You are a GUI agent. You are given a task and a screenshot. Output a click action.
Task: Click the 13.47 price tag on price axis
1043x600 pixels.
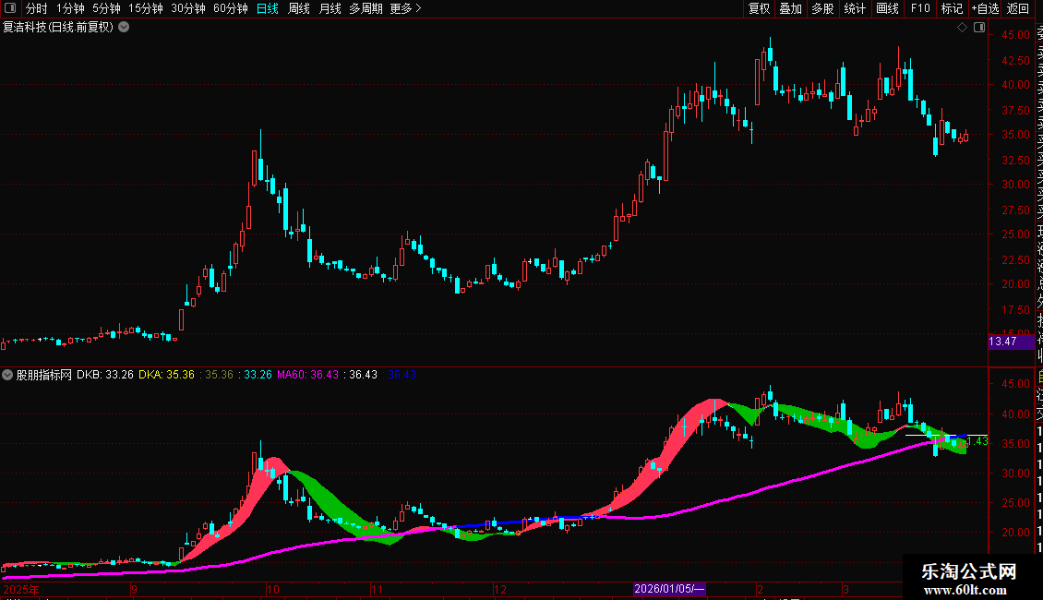1011,342
